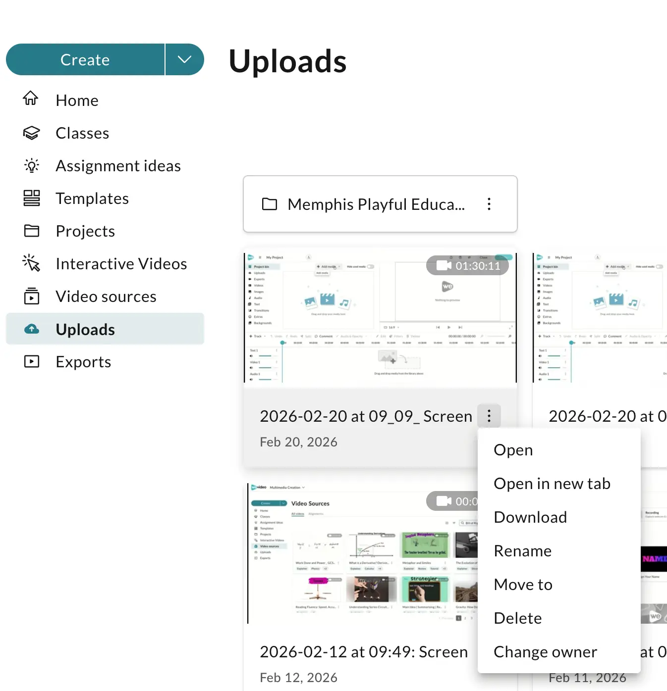Click the Templates layout icon

click(x=32, y=198)
